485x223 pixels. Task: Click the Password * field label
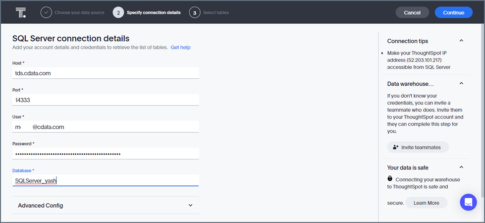[x=23, y=144]
